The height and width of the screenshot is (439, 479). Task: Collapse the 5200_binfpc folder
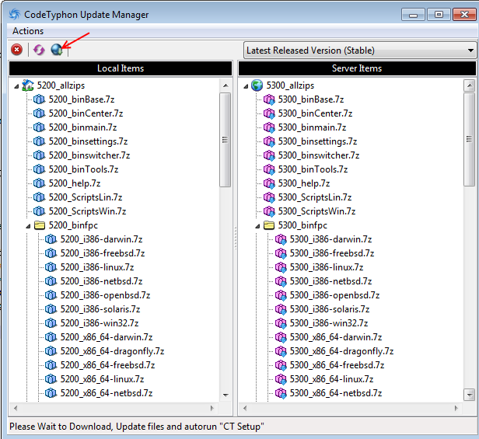[28, 227]
